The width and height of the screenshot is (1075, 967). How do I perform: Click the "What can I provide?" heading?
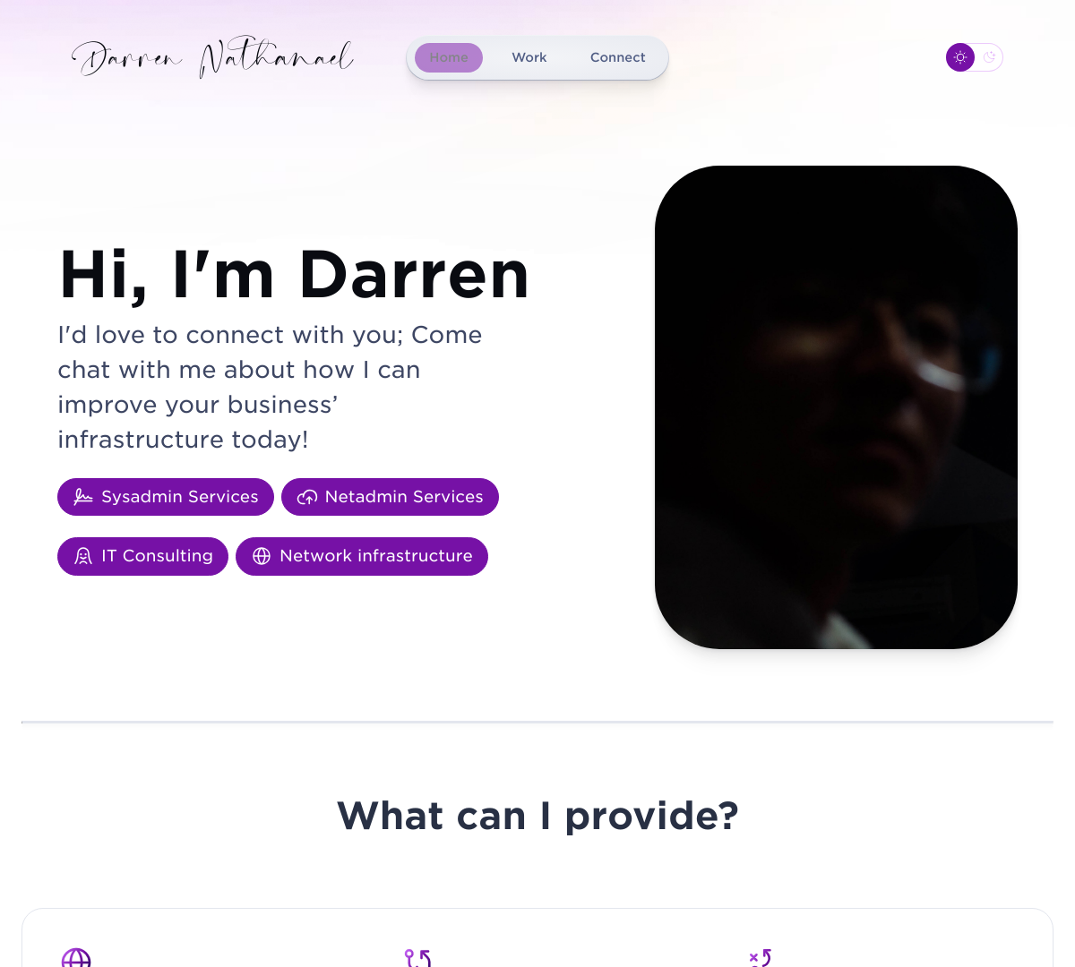(537, 816)
